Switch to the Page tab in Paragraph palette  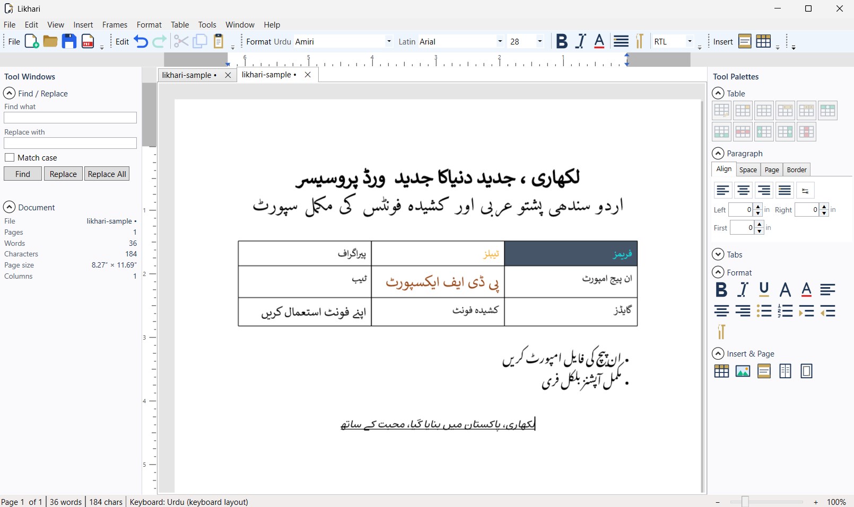coord(772,170)
